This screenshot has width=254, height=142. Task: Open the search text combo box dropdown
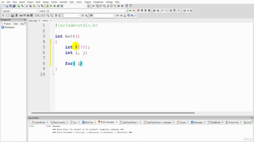click(x=79, y=16)
